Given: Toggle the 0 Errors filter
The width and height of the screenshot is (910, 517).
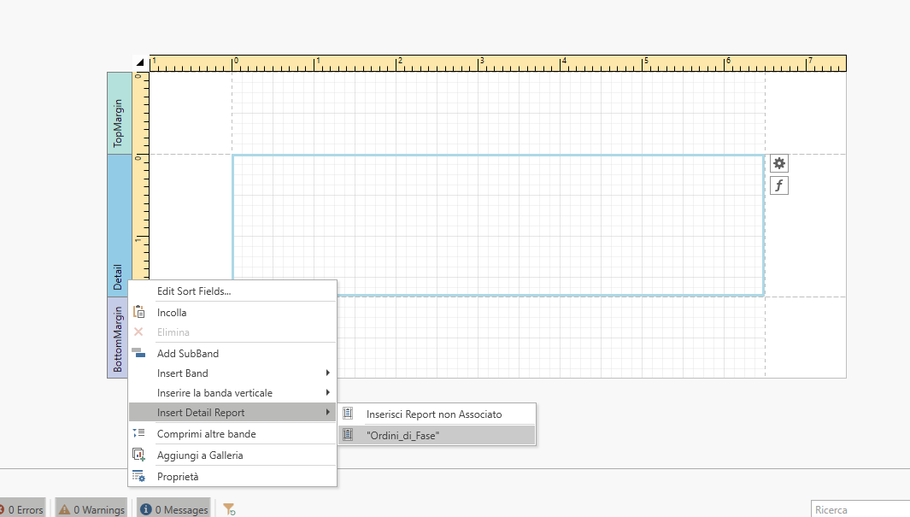Looking at the screenshot, I should 22,508.
